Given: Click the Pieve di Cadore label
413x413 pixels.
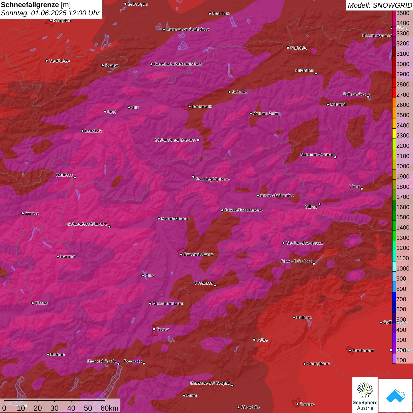Looking at the screenshot, I should (x=296, y=261).
